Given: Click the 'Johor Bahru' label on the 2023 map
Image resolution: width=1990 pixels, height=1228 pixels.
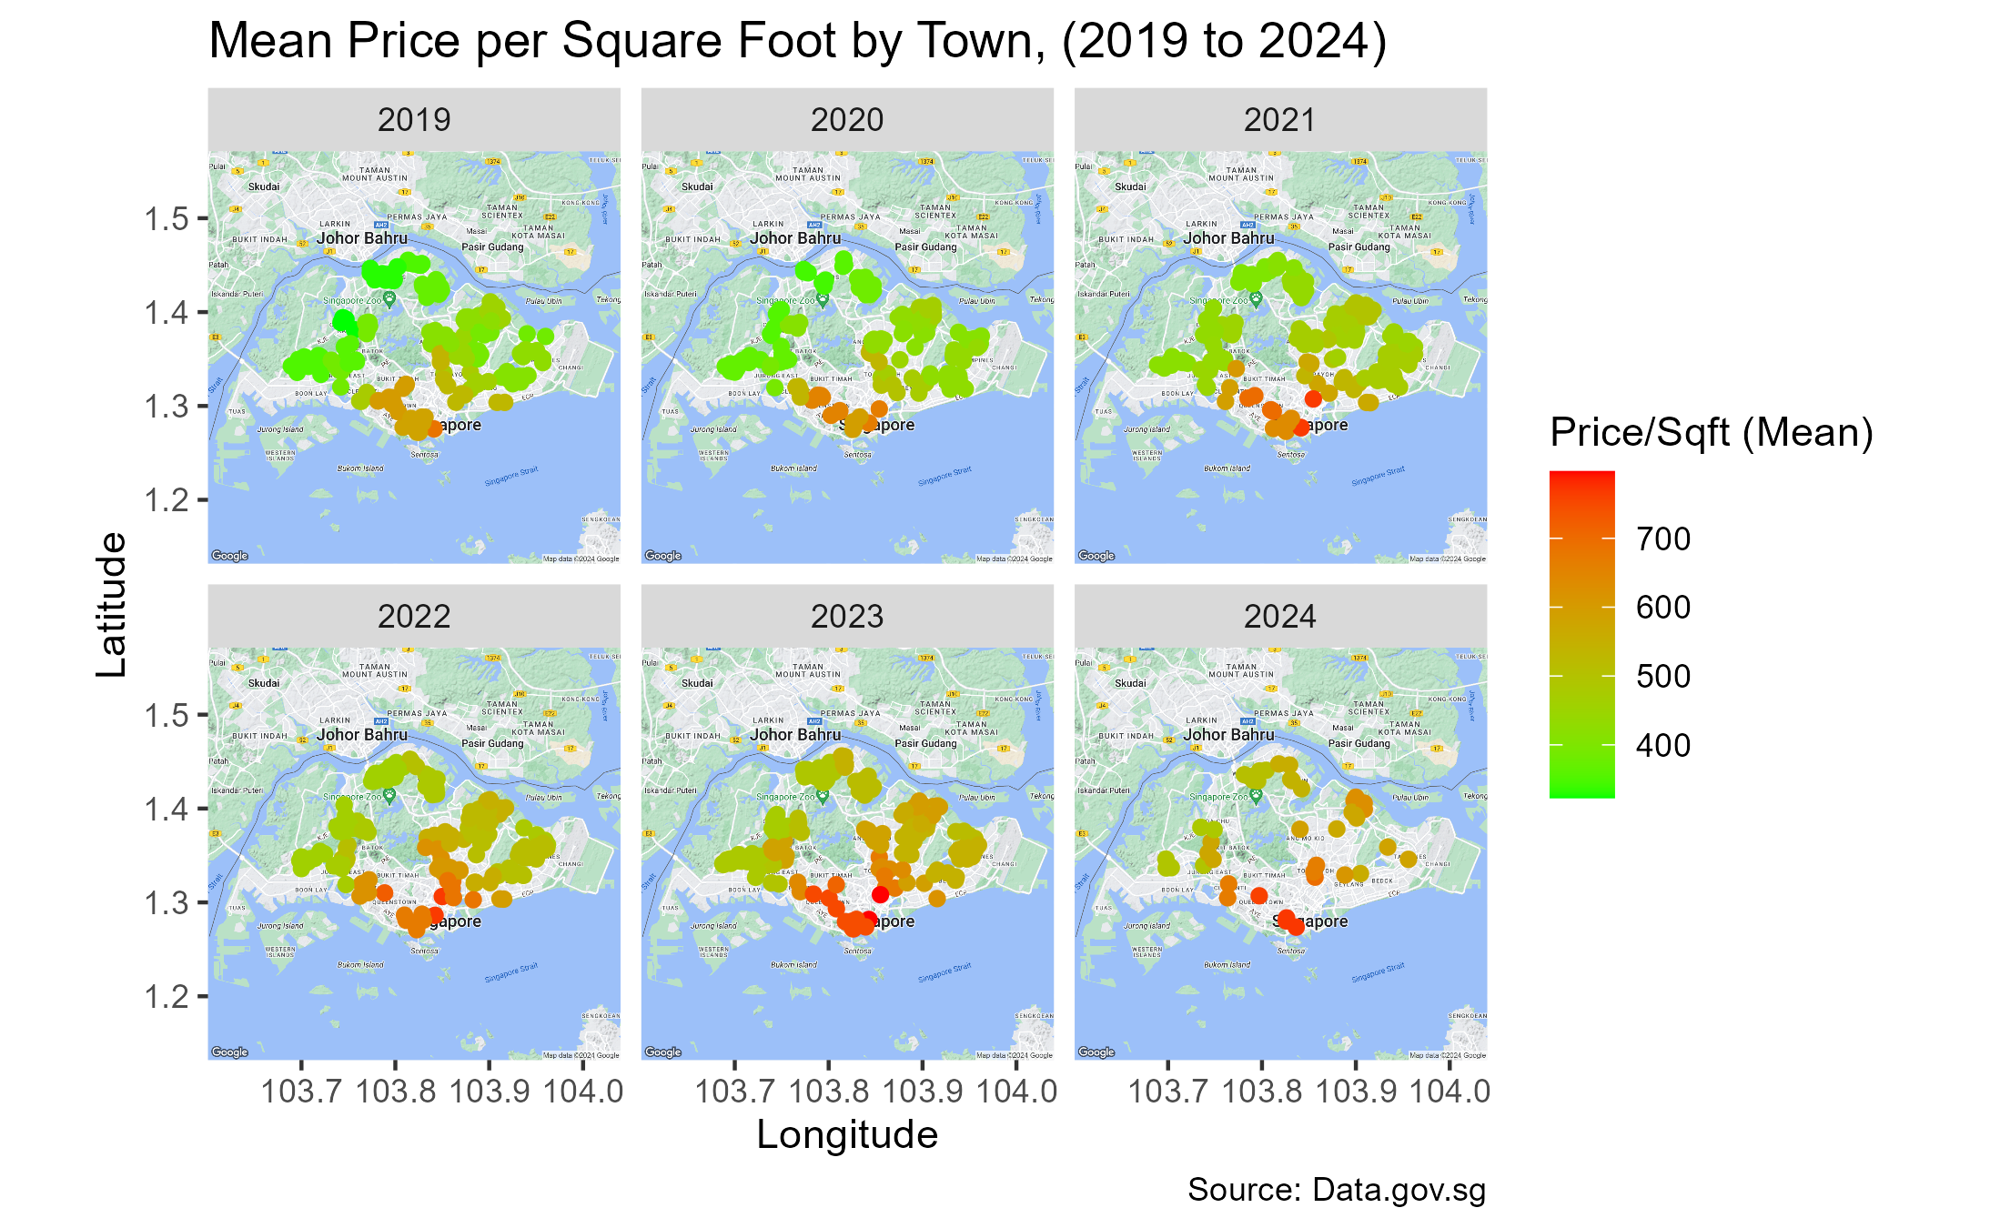Looking at the screenshot, I should coord(795,735).
